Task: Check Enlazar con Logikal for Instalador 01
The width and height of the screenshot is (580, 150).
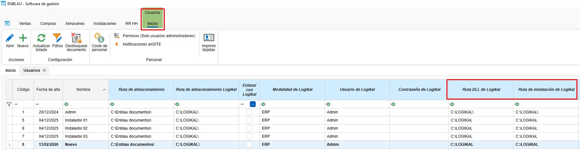Action: pos(249,120)
